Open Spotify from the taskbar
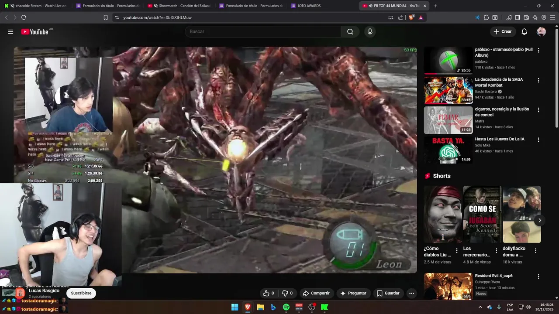 coord(286,307)
